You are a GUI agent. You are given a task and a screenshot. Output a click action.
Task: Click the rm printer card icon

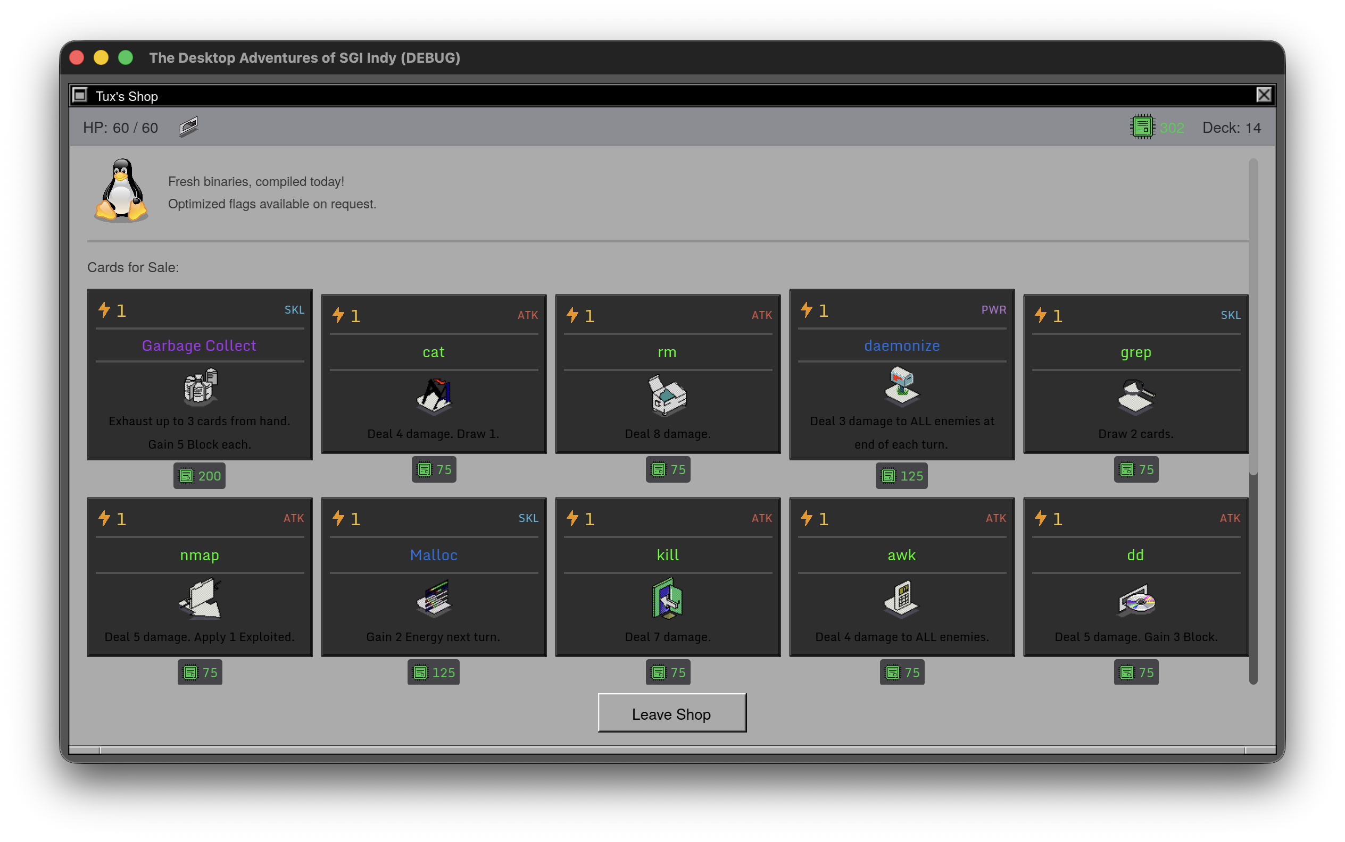(667, 396)
